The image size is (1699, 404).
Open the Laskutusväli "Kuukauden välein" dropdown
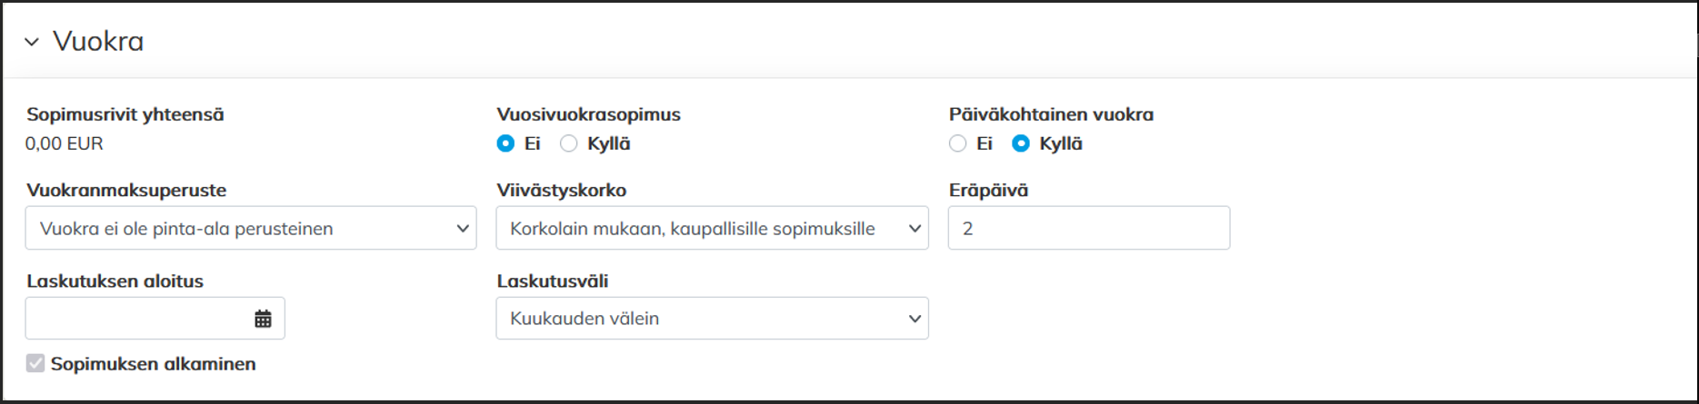point(712,319)
